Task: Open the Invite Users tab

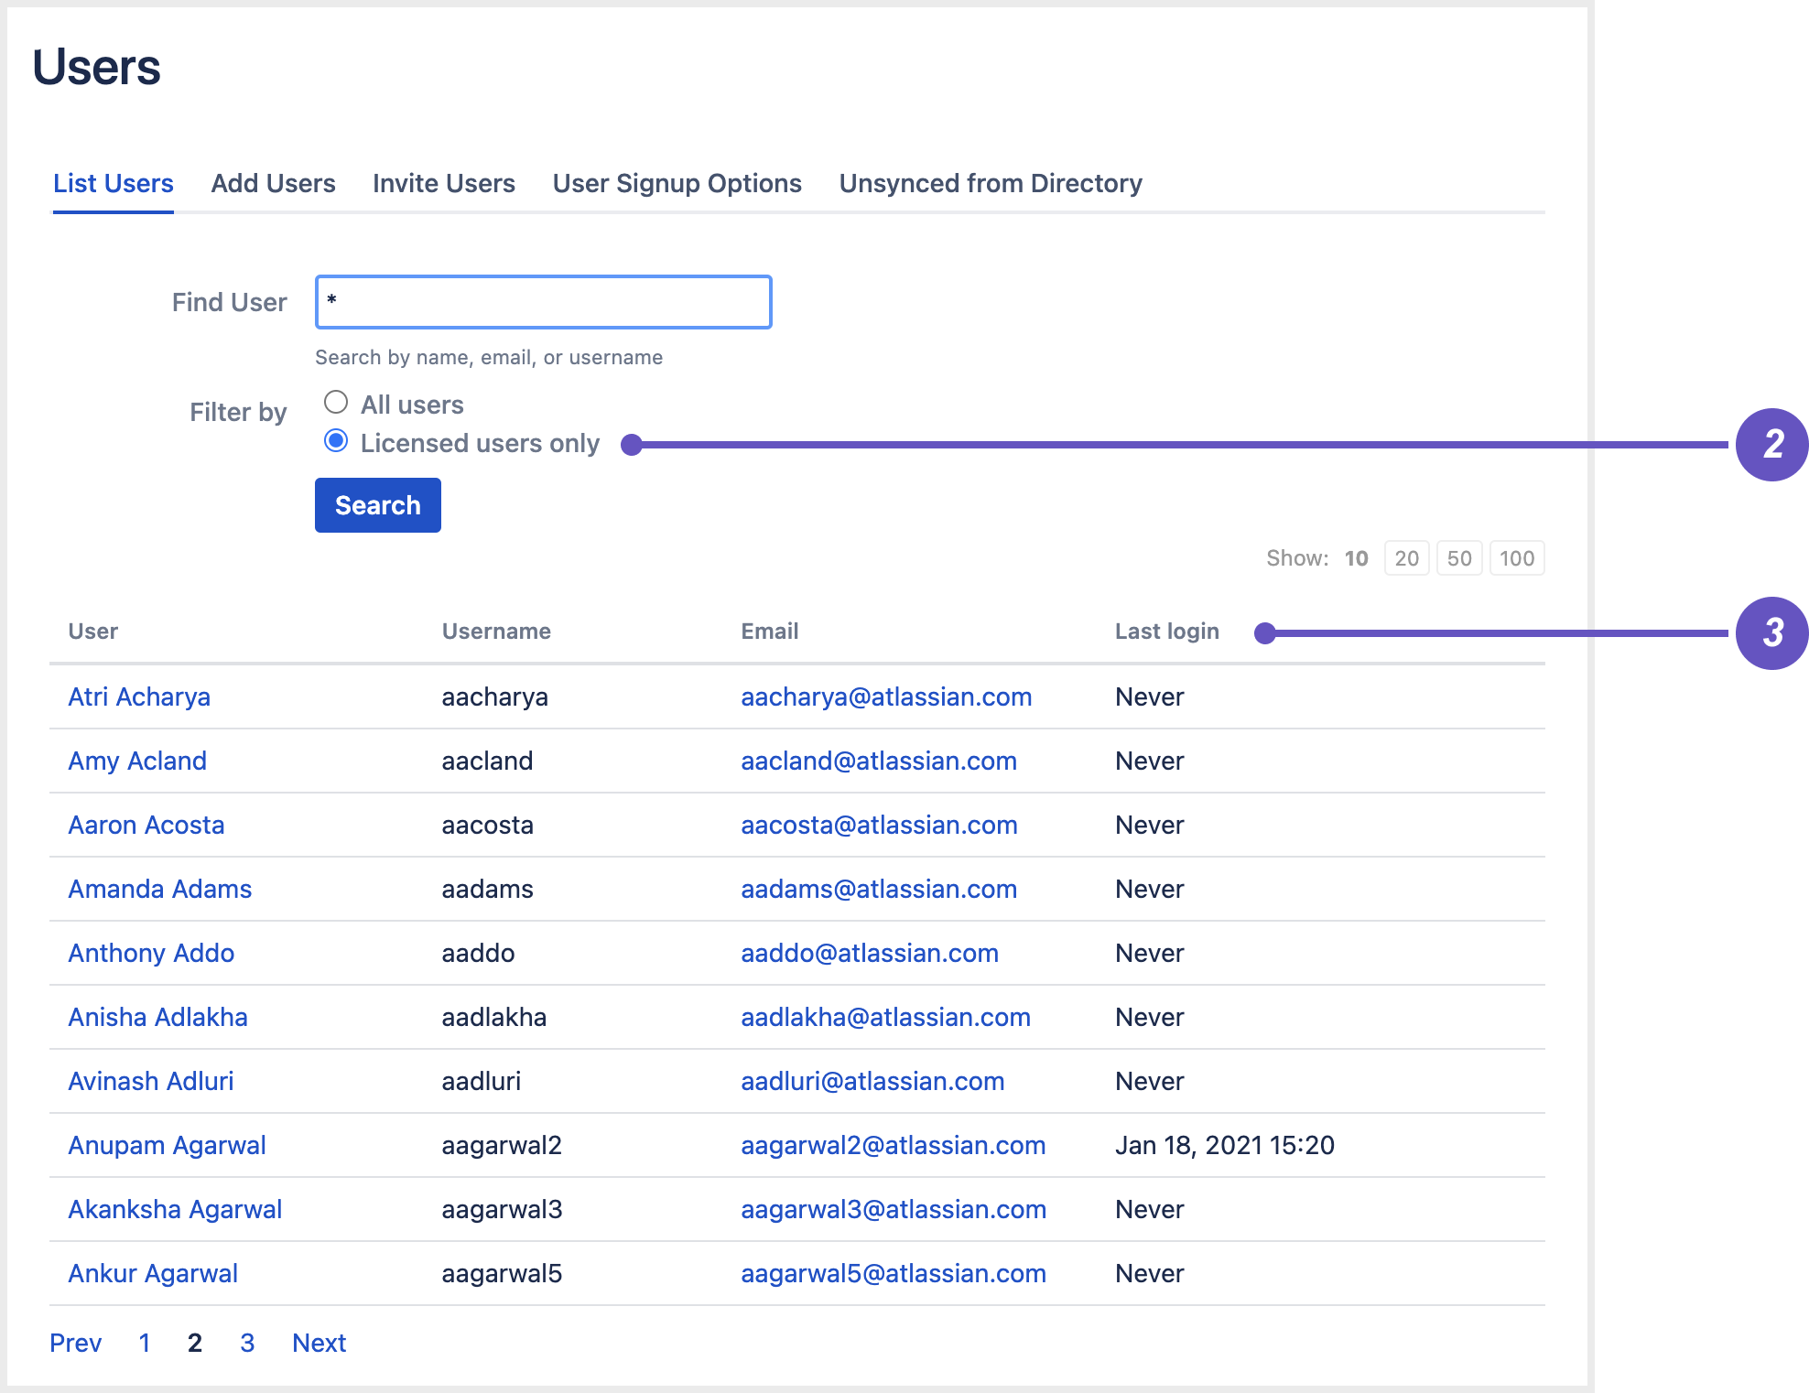Action: [x=442, y=183]
